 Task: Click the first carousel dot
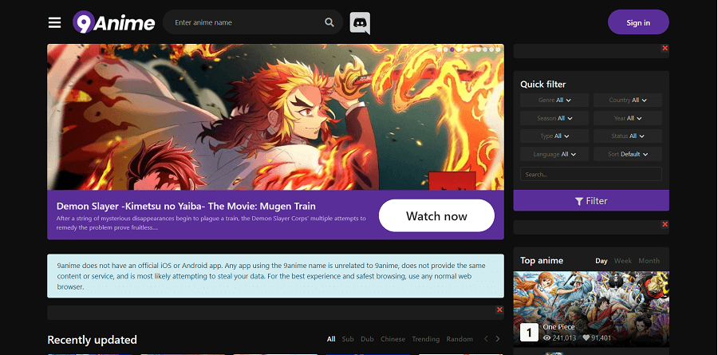click(439, 49)
